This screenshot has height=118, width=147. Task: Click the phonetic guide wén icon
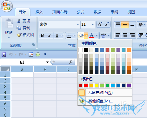click(x=103, y=36)
